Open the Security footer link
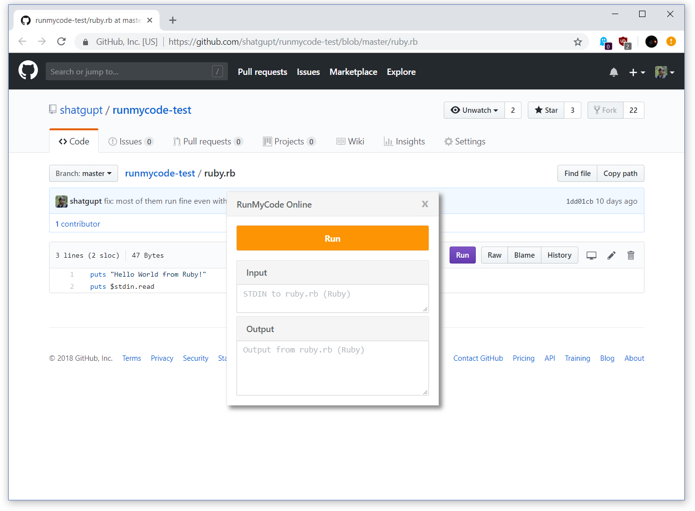The height and width of the screenshot is (511, 695). click(195, 358)
